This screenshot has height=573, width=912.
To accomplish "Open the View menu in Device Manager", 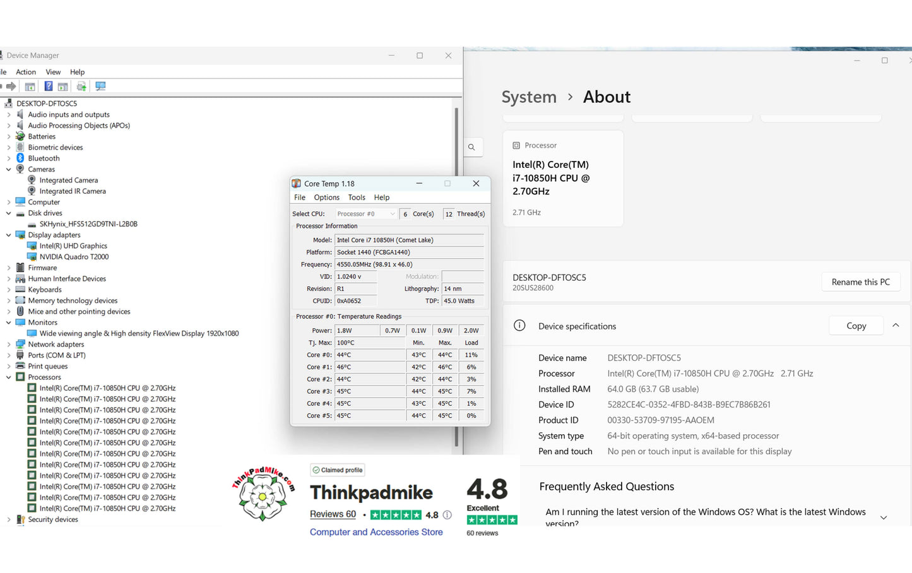I will 53,72.
